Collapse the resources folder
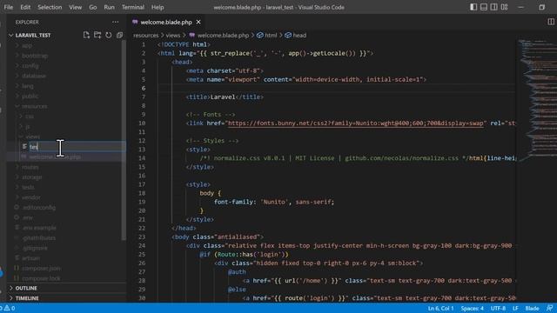Image resolution: width=557 pixels, height=313 pixels. click(x=34, y=106)
